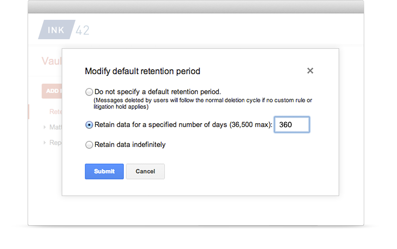Select 'Retain data for a specified number of days'

click(x=89, y=125)
